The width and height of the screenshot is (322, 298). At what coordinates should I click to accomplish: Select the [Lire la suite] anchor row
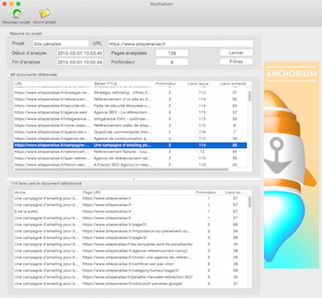(130, 212)
